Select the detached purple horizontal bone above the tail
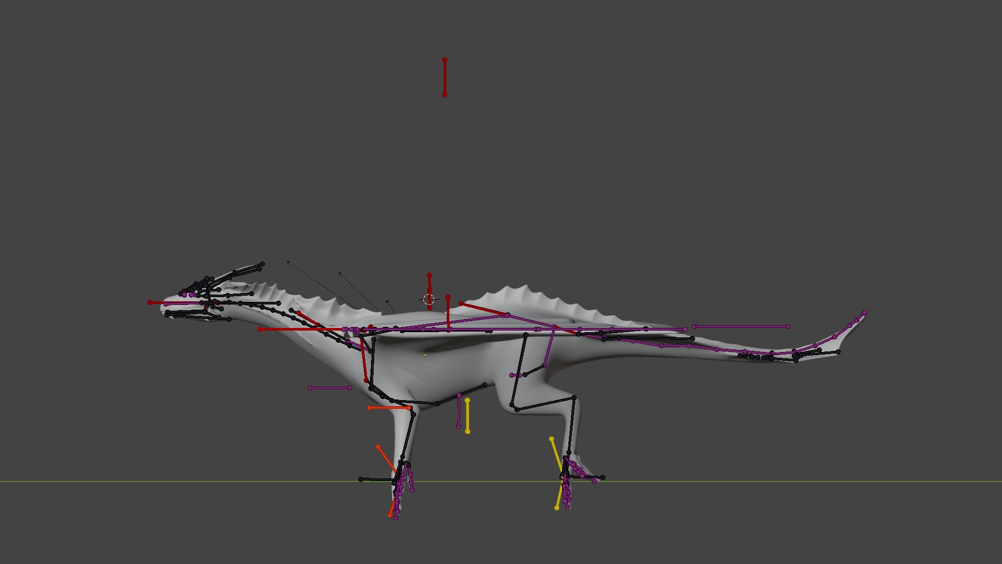 coord(741,327)
